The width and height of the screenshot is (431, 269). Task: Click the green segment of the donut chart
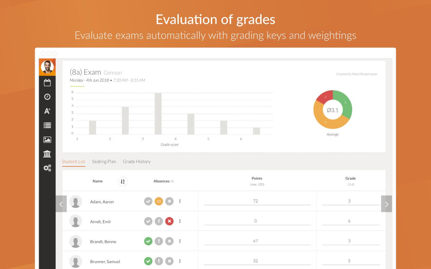tap(346, 103)
